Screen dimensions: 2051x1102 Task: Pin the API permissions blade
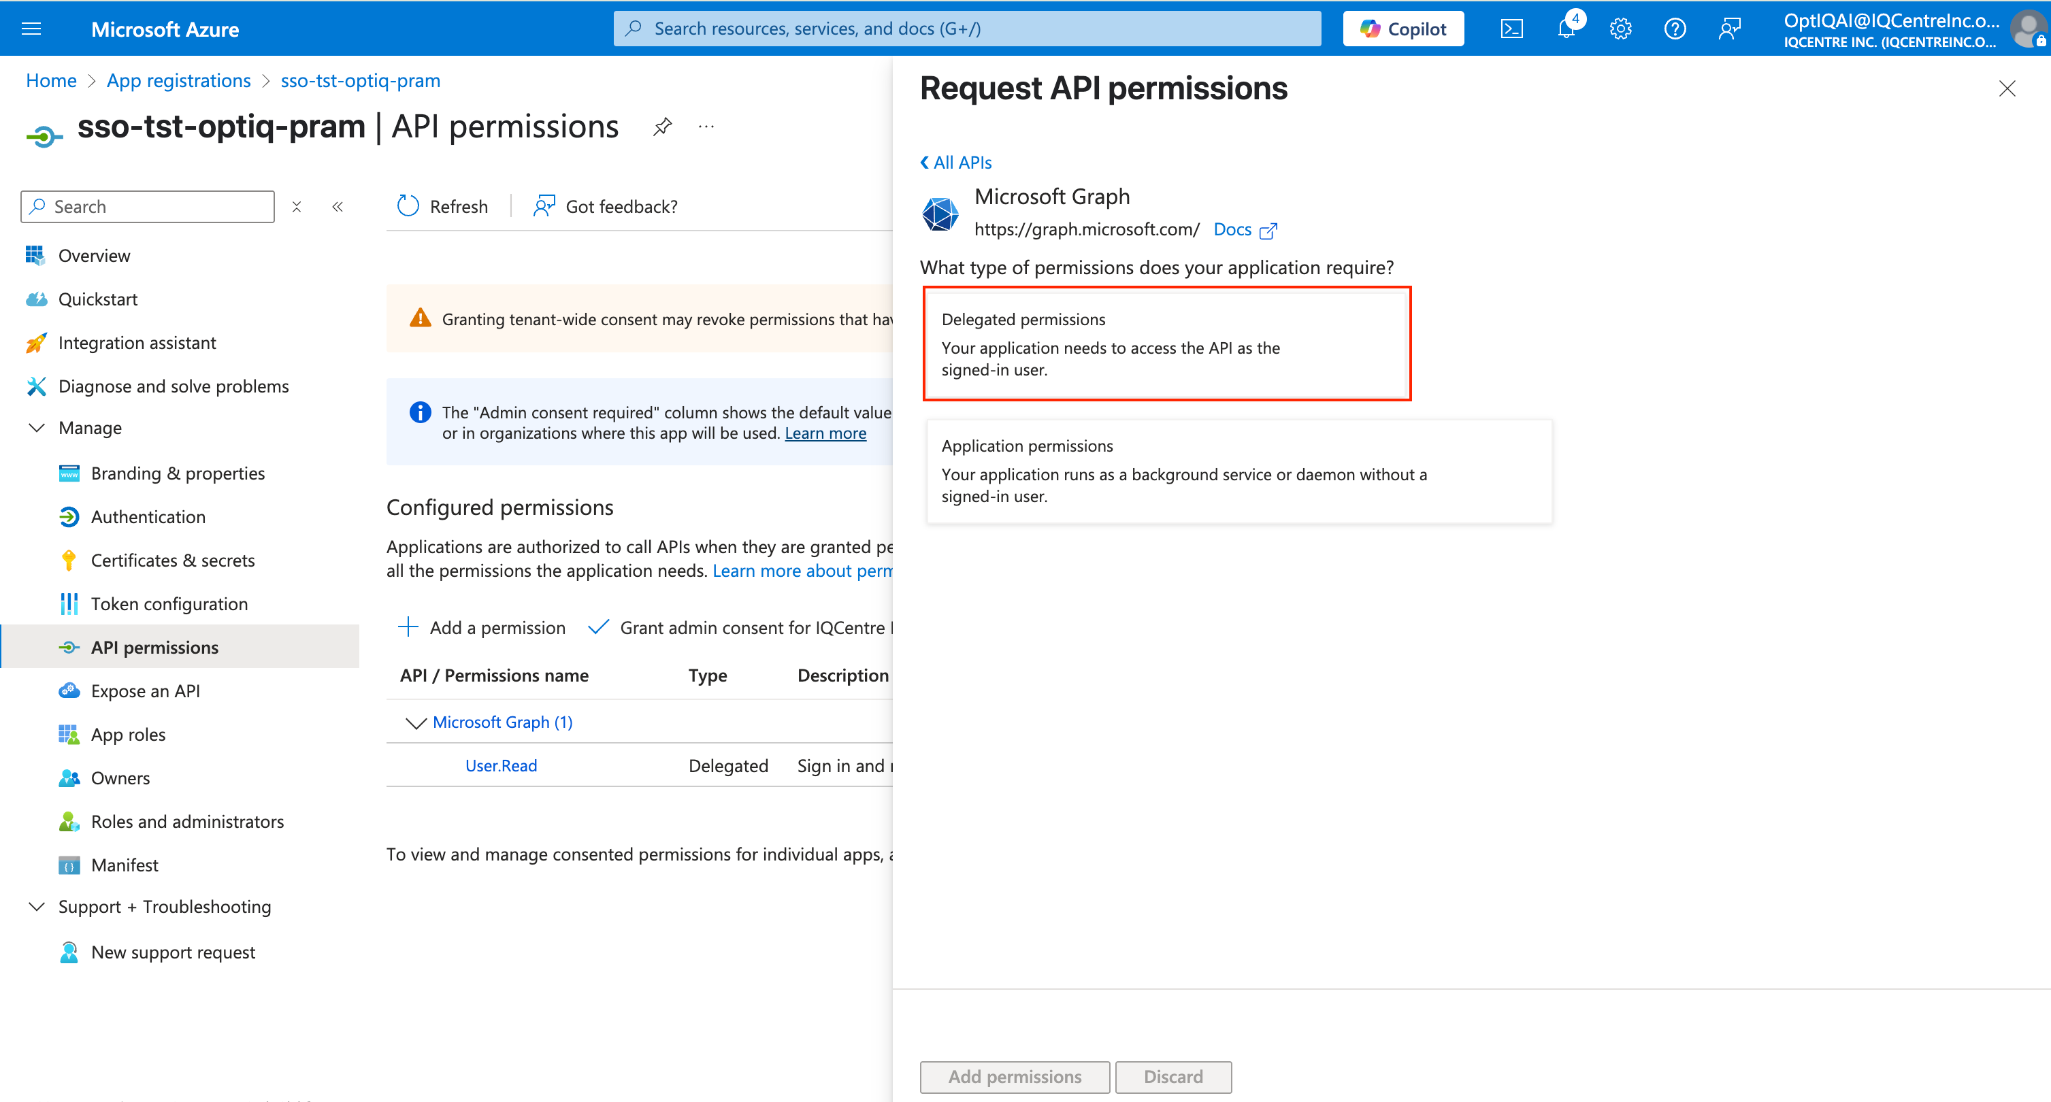pos(662,127)
